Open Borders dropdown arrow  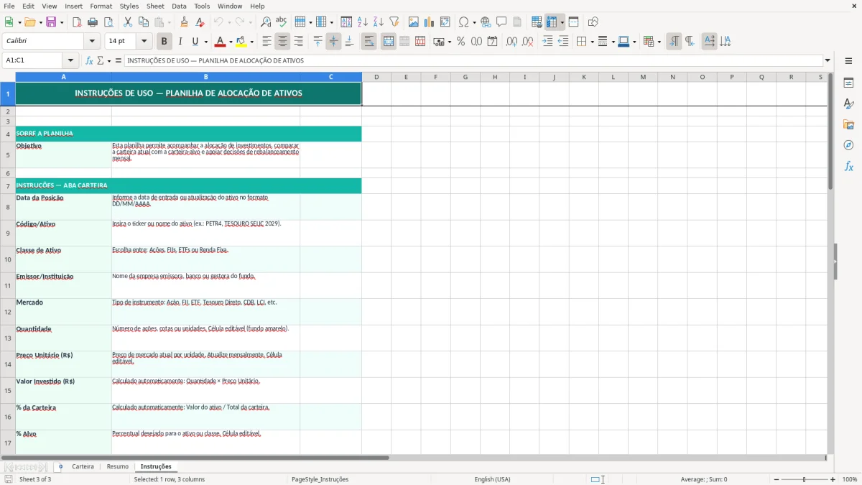591,42
